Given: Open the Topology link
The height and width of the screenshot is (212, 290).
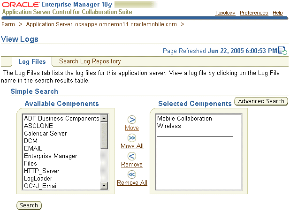Looking at the screenshot, I should click(225, 13).
